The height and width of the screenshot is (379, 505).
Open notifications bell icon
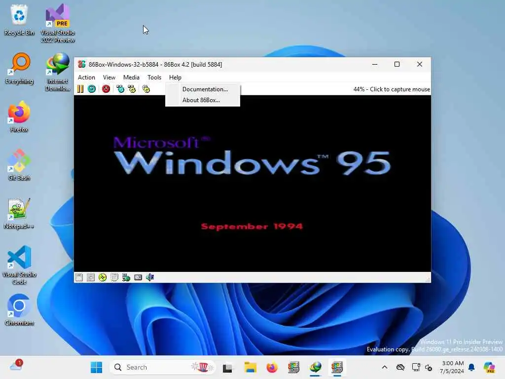(471, 367)
